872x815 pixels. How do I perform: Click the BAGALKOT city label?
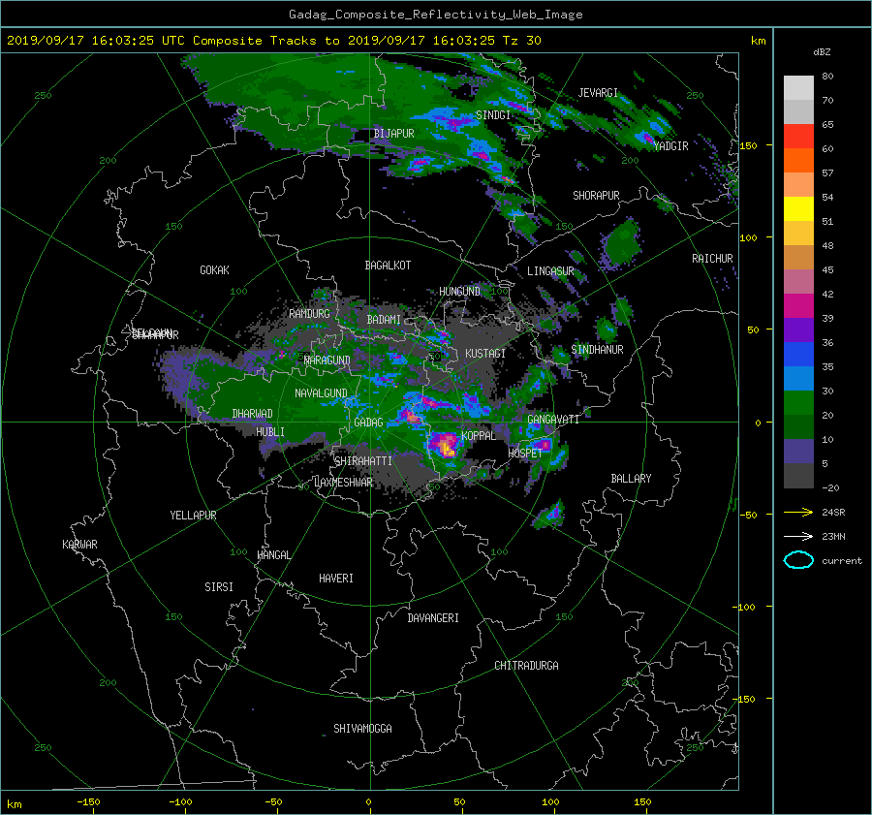[x=388, y=266]
